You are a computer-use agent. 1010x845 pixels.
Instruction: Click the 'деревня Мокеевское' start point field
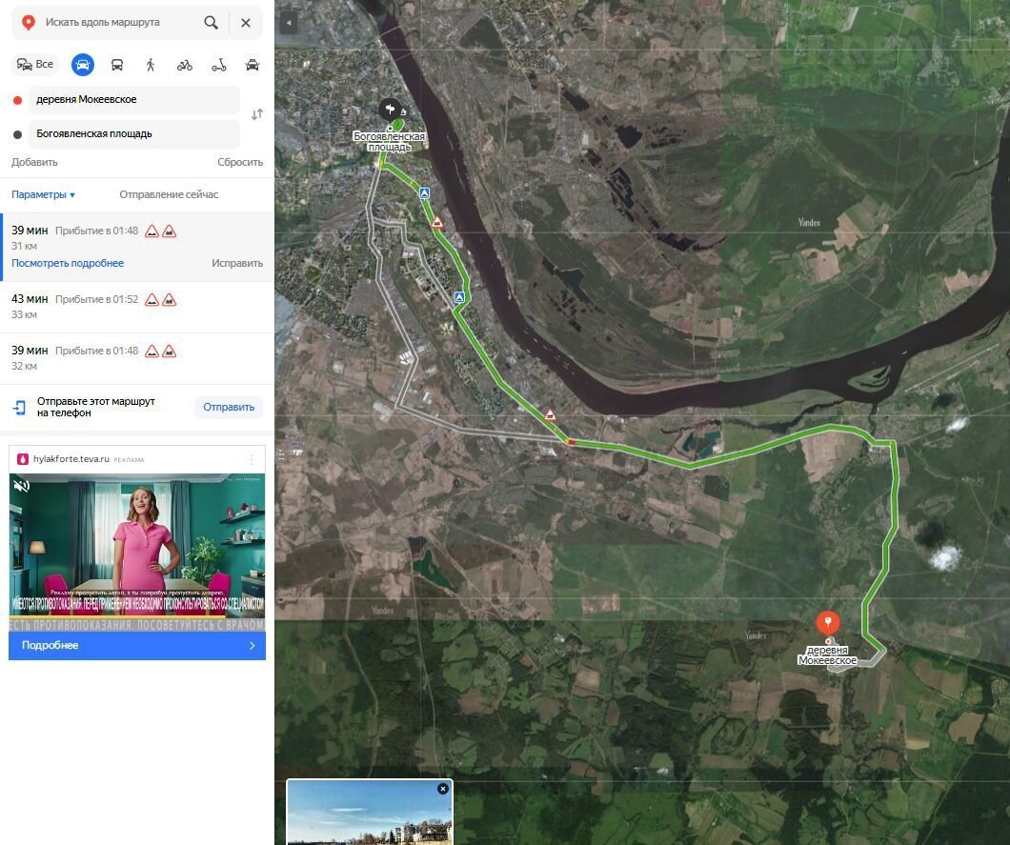pos(133,100)
